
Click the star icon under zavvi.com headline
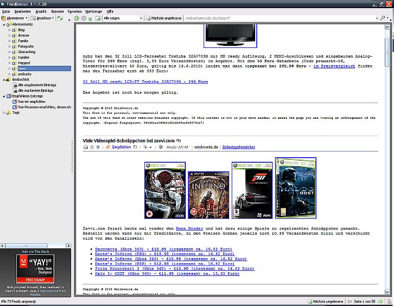(91, 147)
